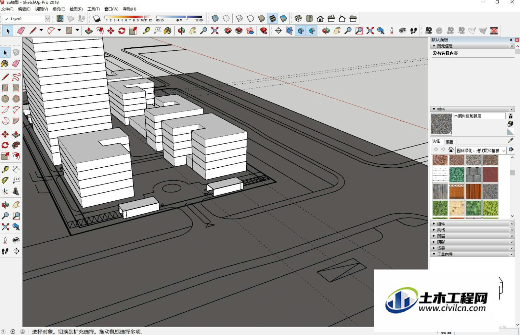Image resolution: width=520 pixels, height=335 pixels.
Task: Select the Protractor tool
Action: click(x=5, y=180)
